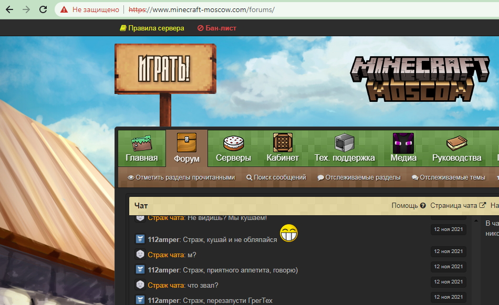The image size is (499, 305).
Task: Click the browser back arrow button
Action: [x=9, y=9]
